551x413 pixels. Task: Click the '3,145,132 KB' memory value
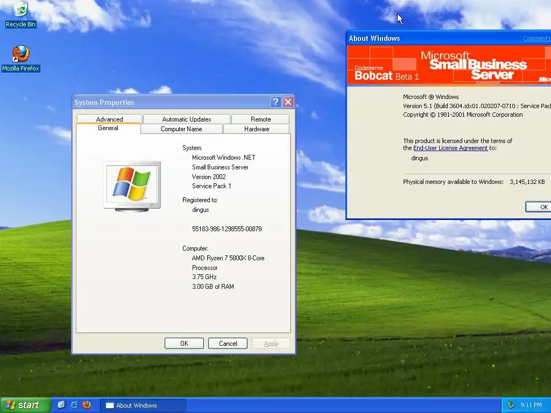527,182
